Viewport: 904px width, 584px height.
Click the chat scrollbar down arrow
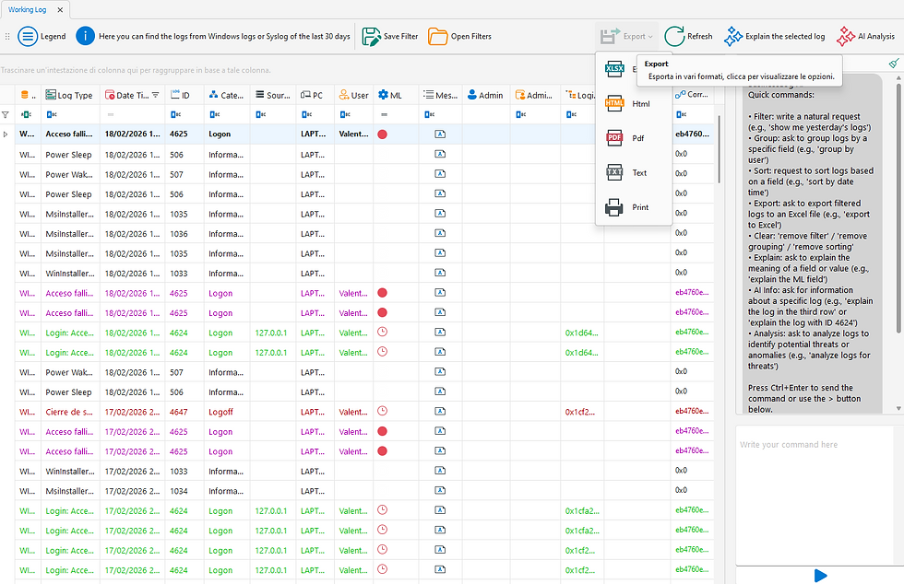[898, 408]
